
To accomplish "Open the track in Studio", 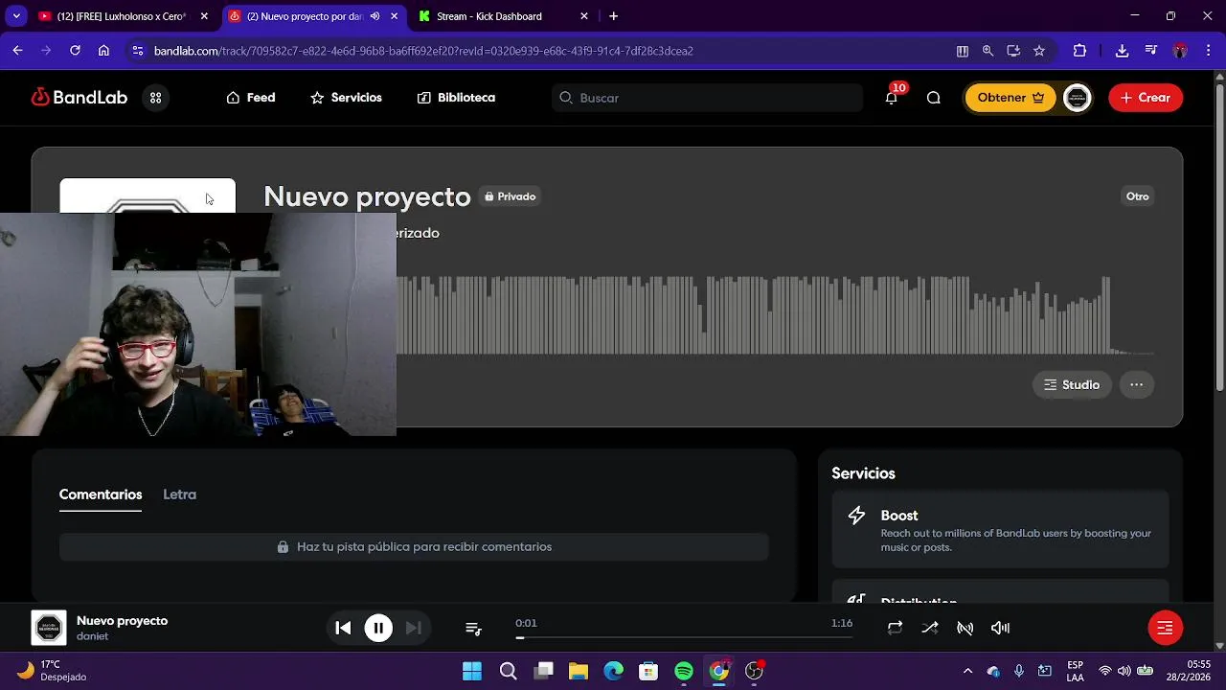I will 1072,384.
